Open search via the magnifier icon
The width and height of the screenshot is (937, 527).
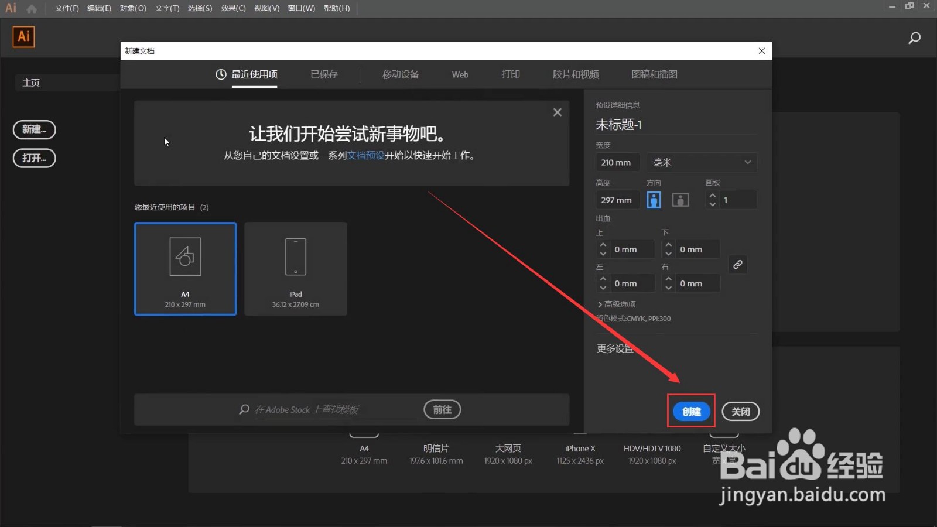914,37
